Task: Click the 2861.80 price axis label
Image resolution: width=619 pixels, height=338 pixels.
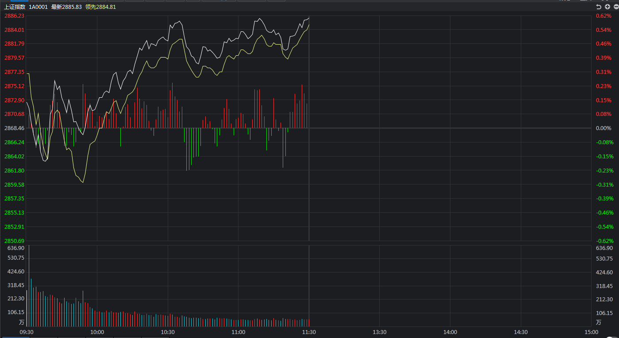Action: [x=14, y=170]
